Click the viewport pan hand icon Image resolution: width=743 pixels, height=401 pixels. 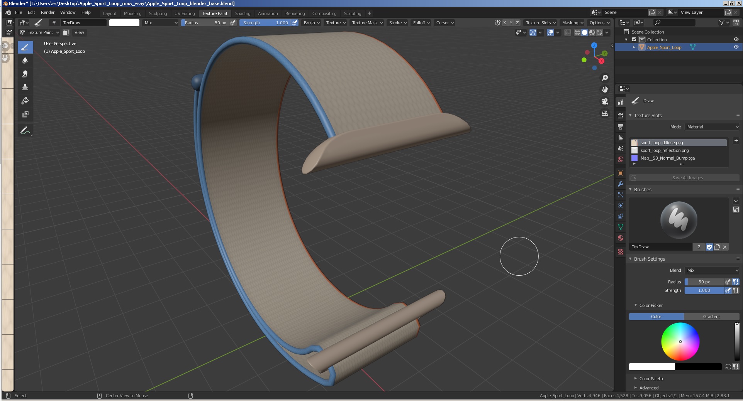point(605,89)
